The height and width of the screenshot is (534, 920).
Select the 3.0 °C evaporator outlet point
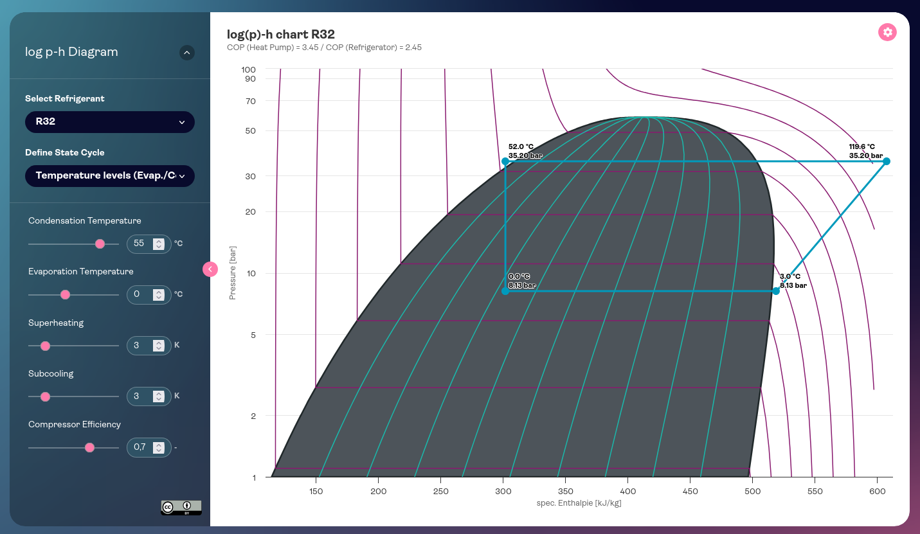point(776,291)
